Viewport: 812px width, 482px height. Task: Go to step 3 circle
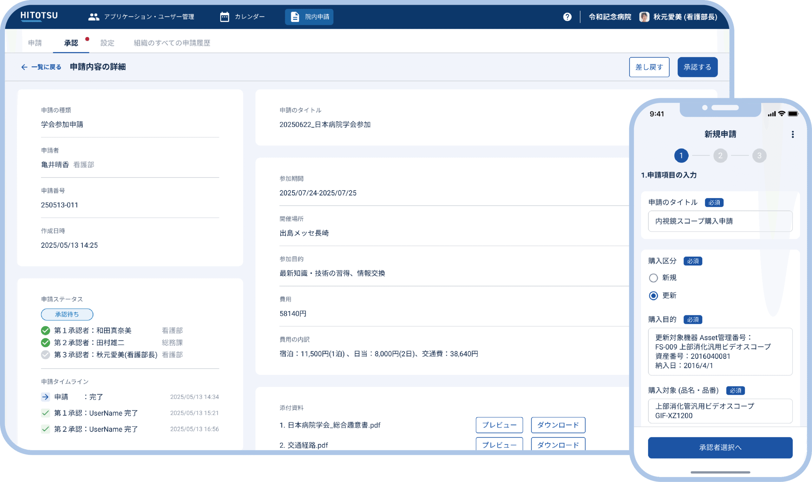(759, 156)
